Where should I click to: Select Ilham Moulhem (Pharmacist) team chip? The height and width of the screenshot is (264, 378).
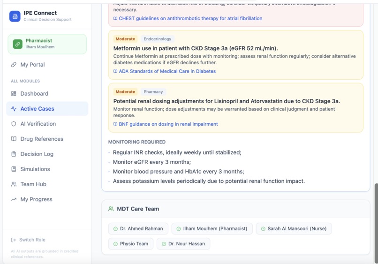point(212,228)
